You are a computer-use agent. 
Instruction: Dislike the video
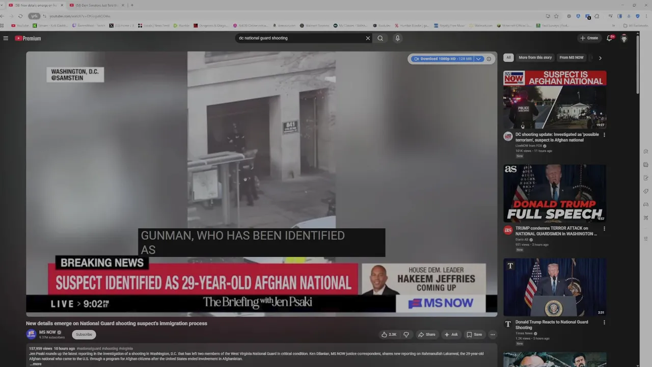(406, 334)
